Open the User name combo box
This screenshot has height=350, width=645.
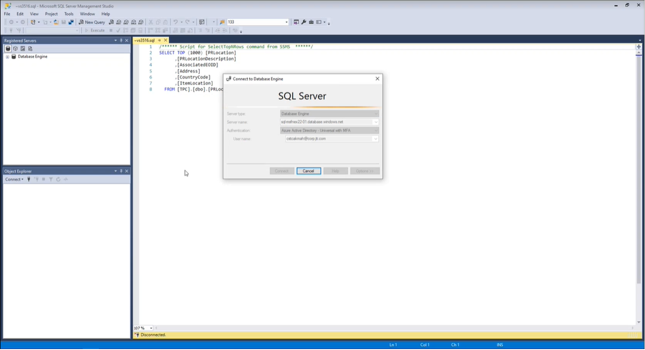pyautogui.click(x=376, y=139)
